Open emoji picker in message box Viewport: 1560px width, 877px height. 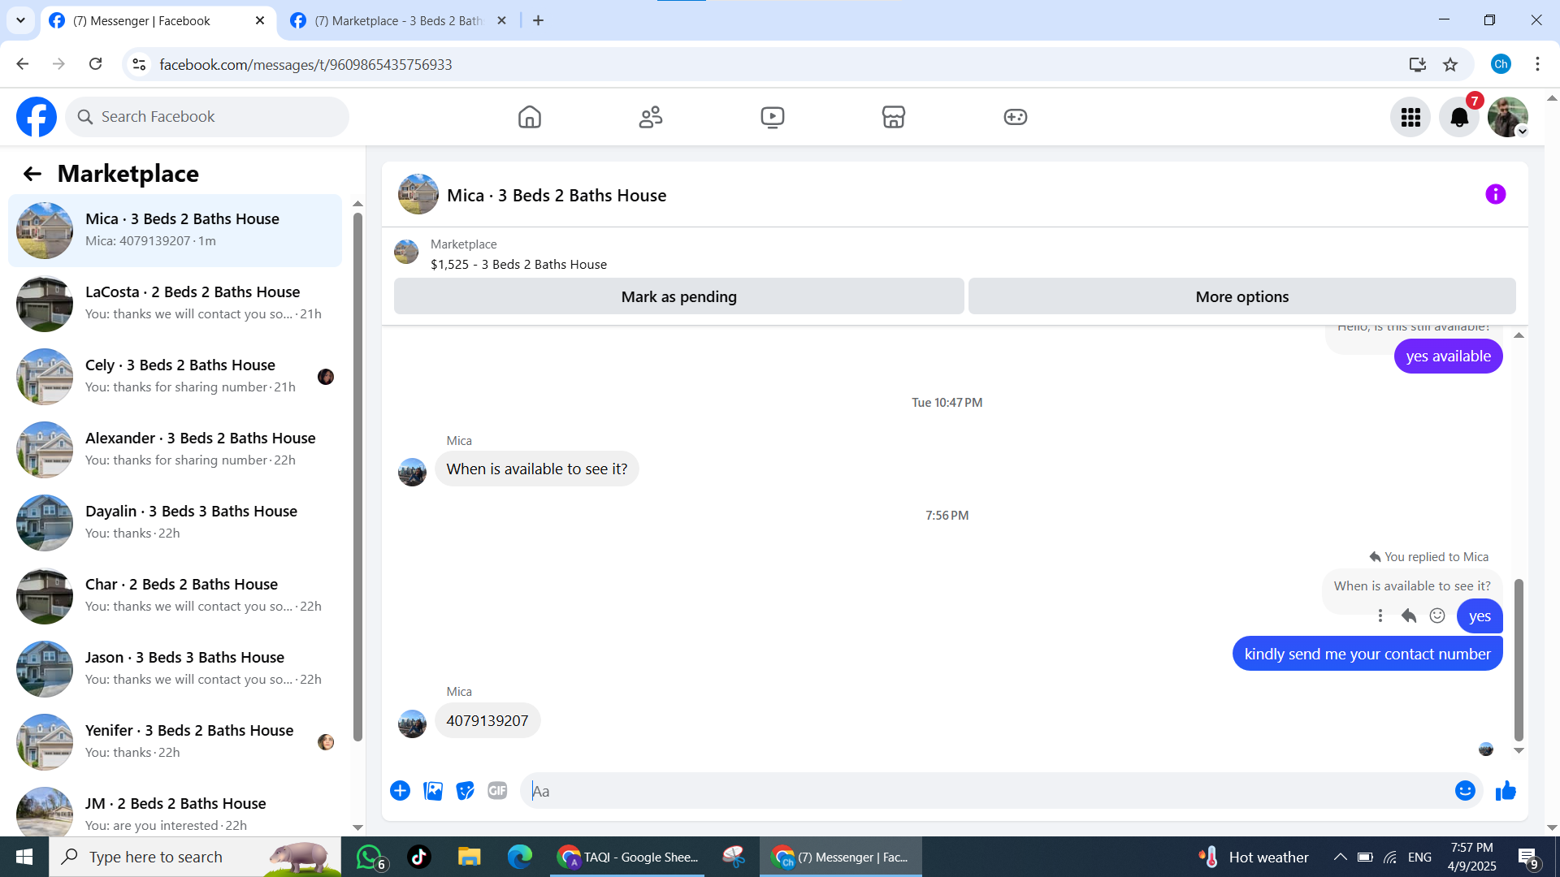pyautogui.click(x=1465, y=791)
